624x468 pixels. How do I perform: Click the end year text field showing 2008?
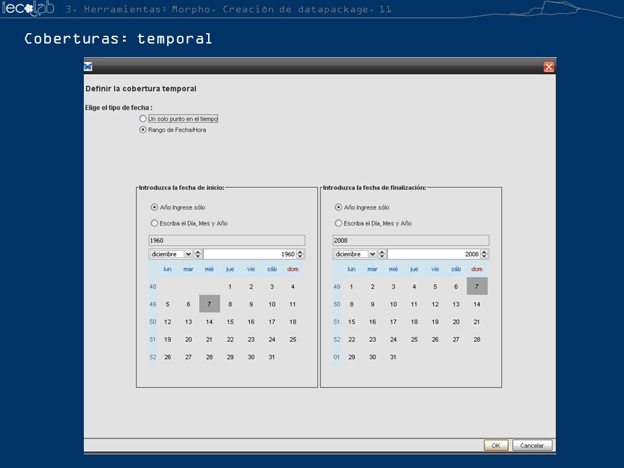tap(411, 240)
